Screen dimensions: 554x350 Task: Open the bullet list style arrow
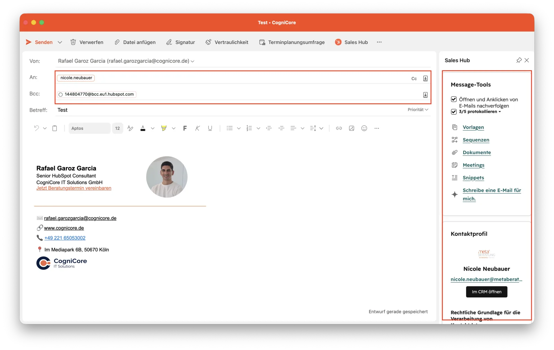[239, 128]
